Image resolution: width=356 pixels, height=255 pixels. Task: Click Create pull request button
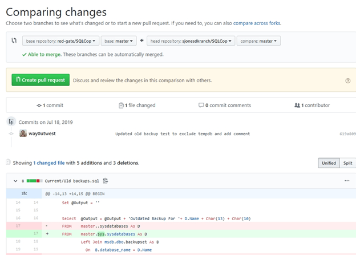point(41,80)
